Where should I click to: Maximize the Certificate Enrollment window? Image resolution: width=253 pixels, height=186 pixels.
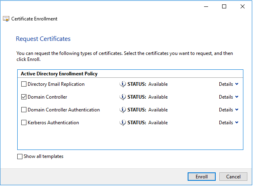coord(224,6)
